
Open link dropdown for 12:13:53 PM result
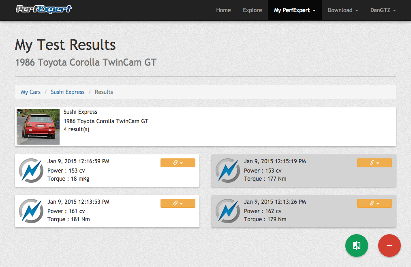click(178, 203)
